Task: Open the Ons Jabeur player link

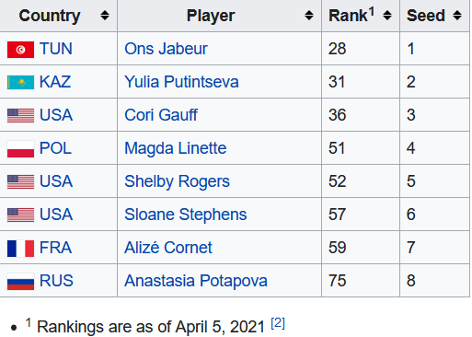Action: click(x=166, y=49)
